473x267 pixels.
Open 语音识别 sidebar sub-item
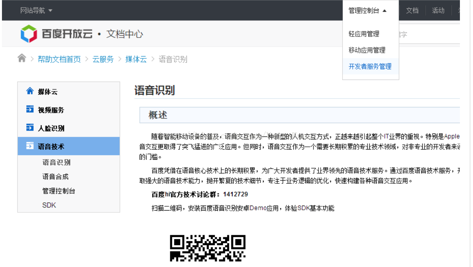point(57,162)
